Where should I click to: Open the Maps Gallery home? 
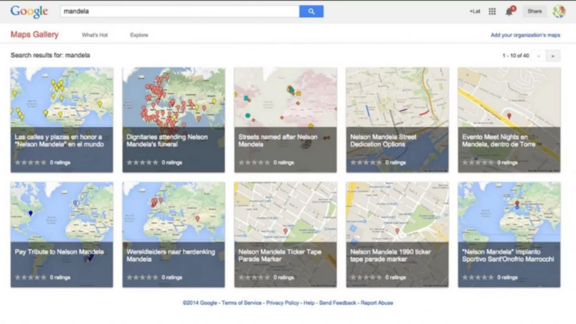tap(35, 35)
